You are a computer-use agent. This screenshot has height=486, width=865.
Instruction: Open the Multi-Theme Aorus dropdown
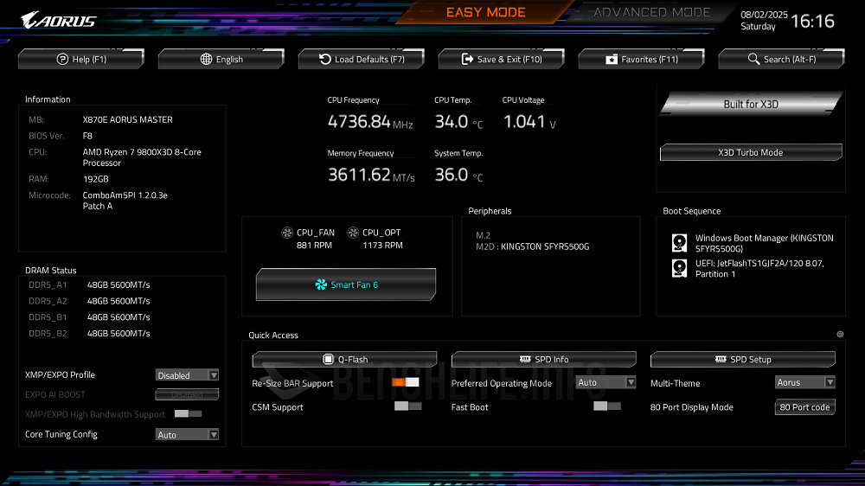tap(804, 382)
